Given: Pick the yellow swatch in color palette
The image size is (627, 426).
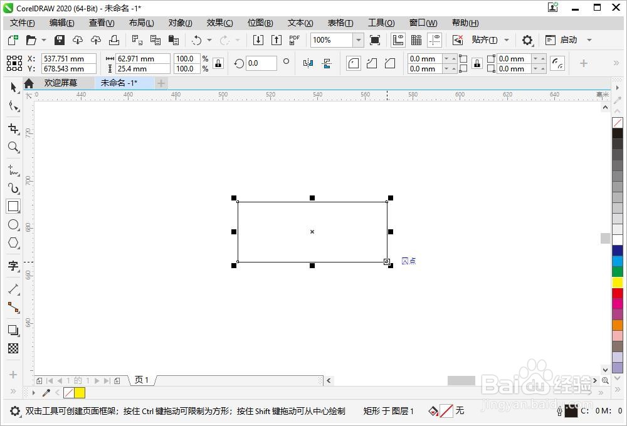Looking at the screenshot, I should tap(618, 283).
